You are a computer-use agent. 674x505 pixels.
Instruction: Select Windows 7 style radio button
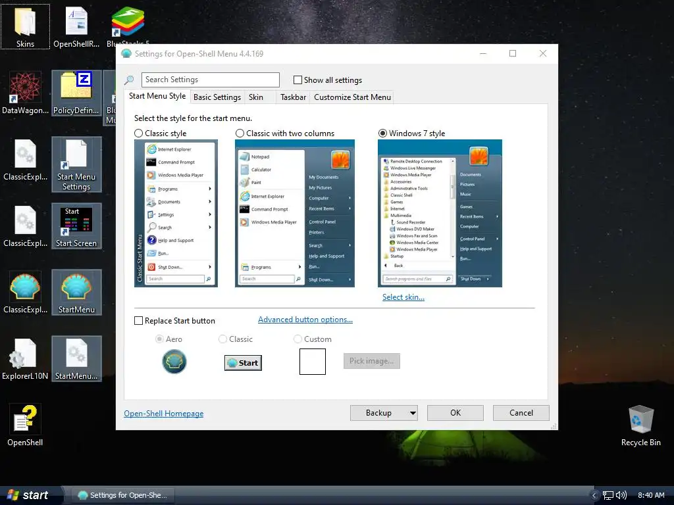pos(382,133)
